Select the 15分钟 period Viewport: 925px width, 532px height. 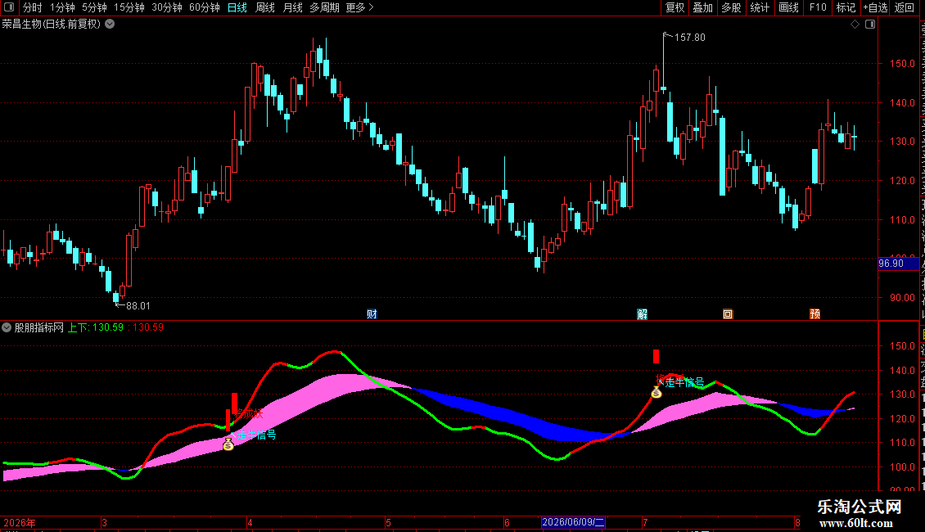(x=129, y=7)
